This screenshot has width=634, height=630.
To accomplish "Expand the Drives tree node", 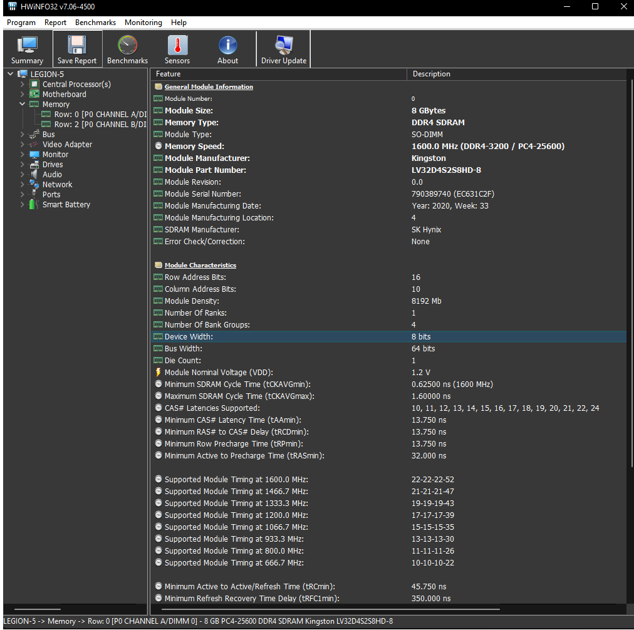I will click(x=22, y=165).
